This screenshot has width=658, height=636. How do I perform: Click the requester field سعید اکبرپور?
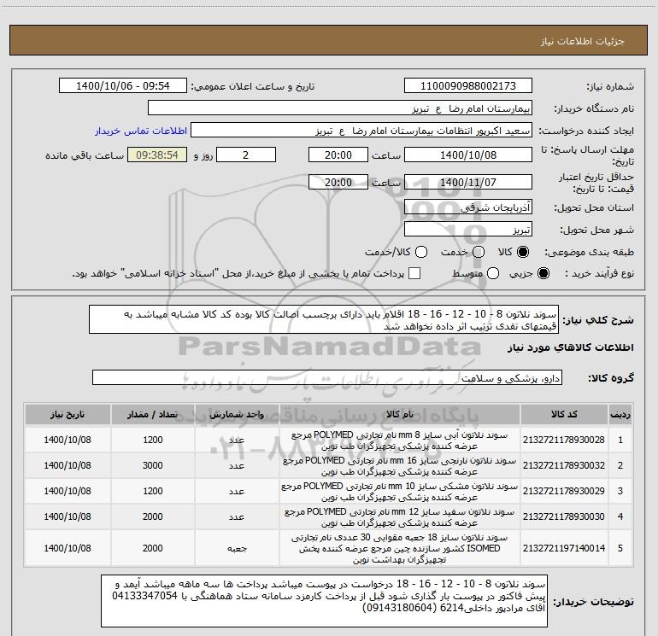[x=361, y=131]
